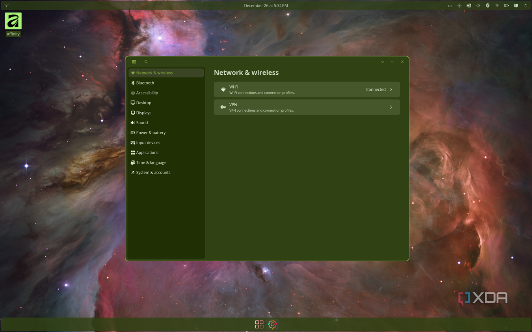Open the Wi-Fi applet beside the battery icon
This screenshot has width=532, height=332.
tap(497, 6)
